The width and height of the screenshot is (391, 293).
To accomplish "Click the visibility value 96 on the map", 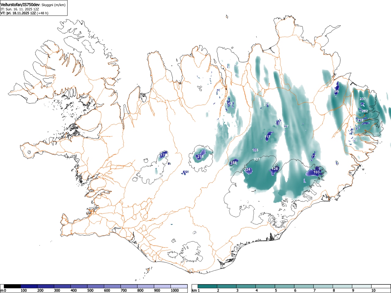I will [337, 91].
